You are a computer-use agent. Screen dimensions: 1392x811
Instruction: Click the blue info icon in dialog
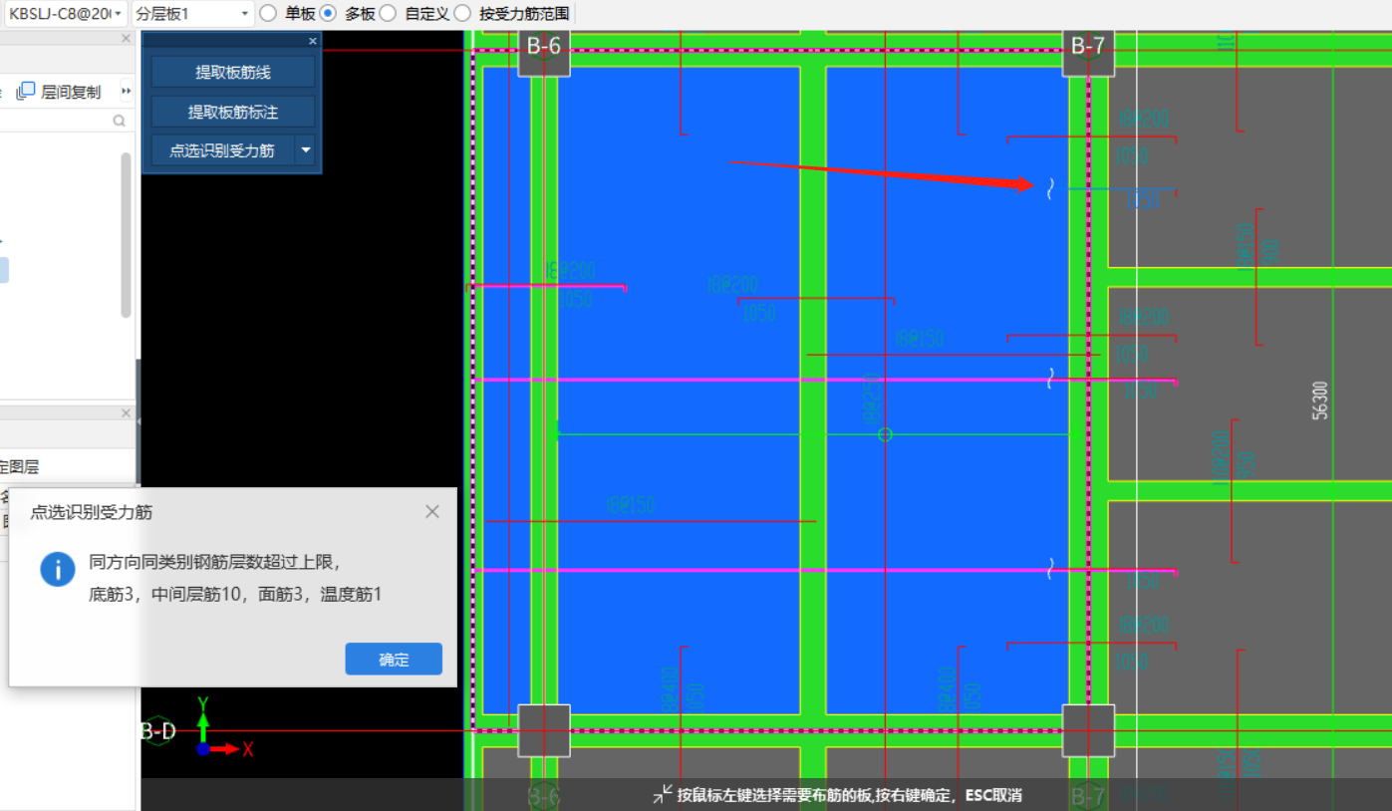tap(57, 569)
